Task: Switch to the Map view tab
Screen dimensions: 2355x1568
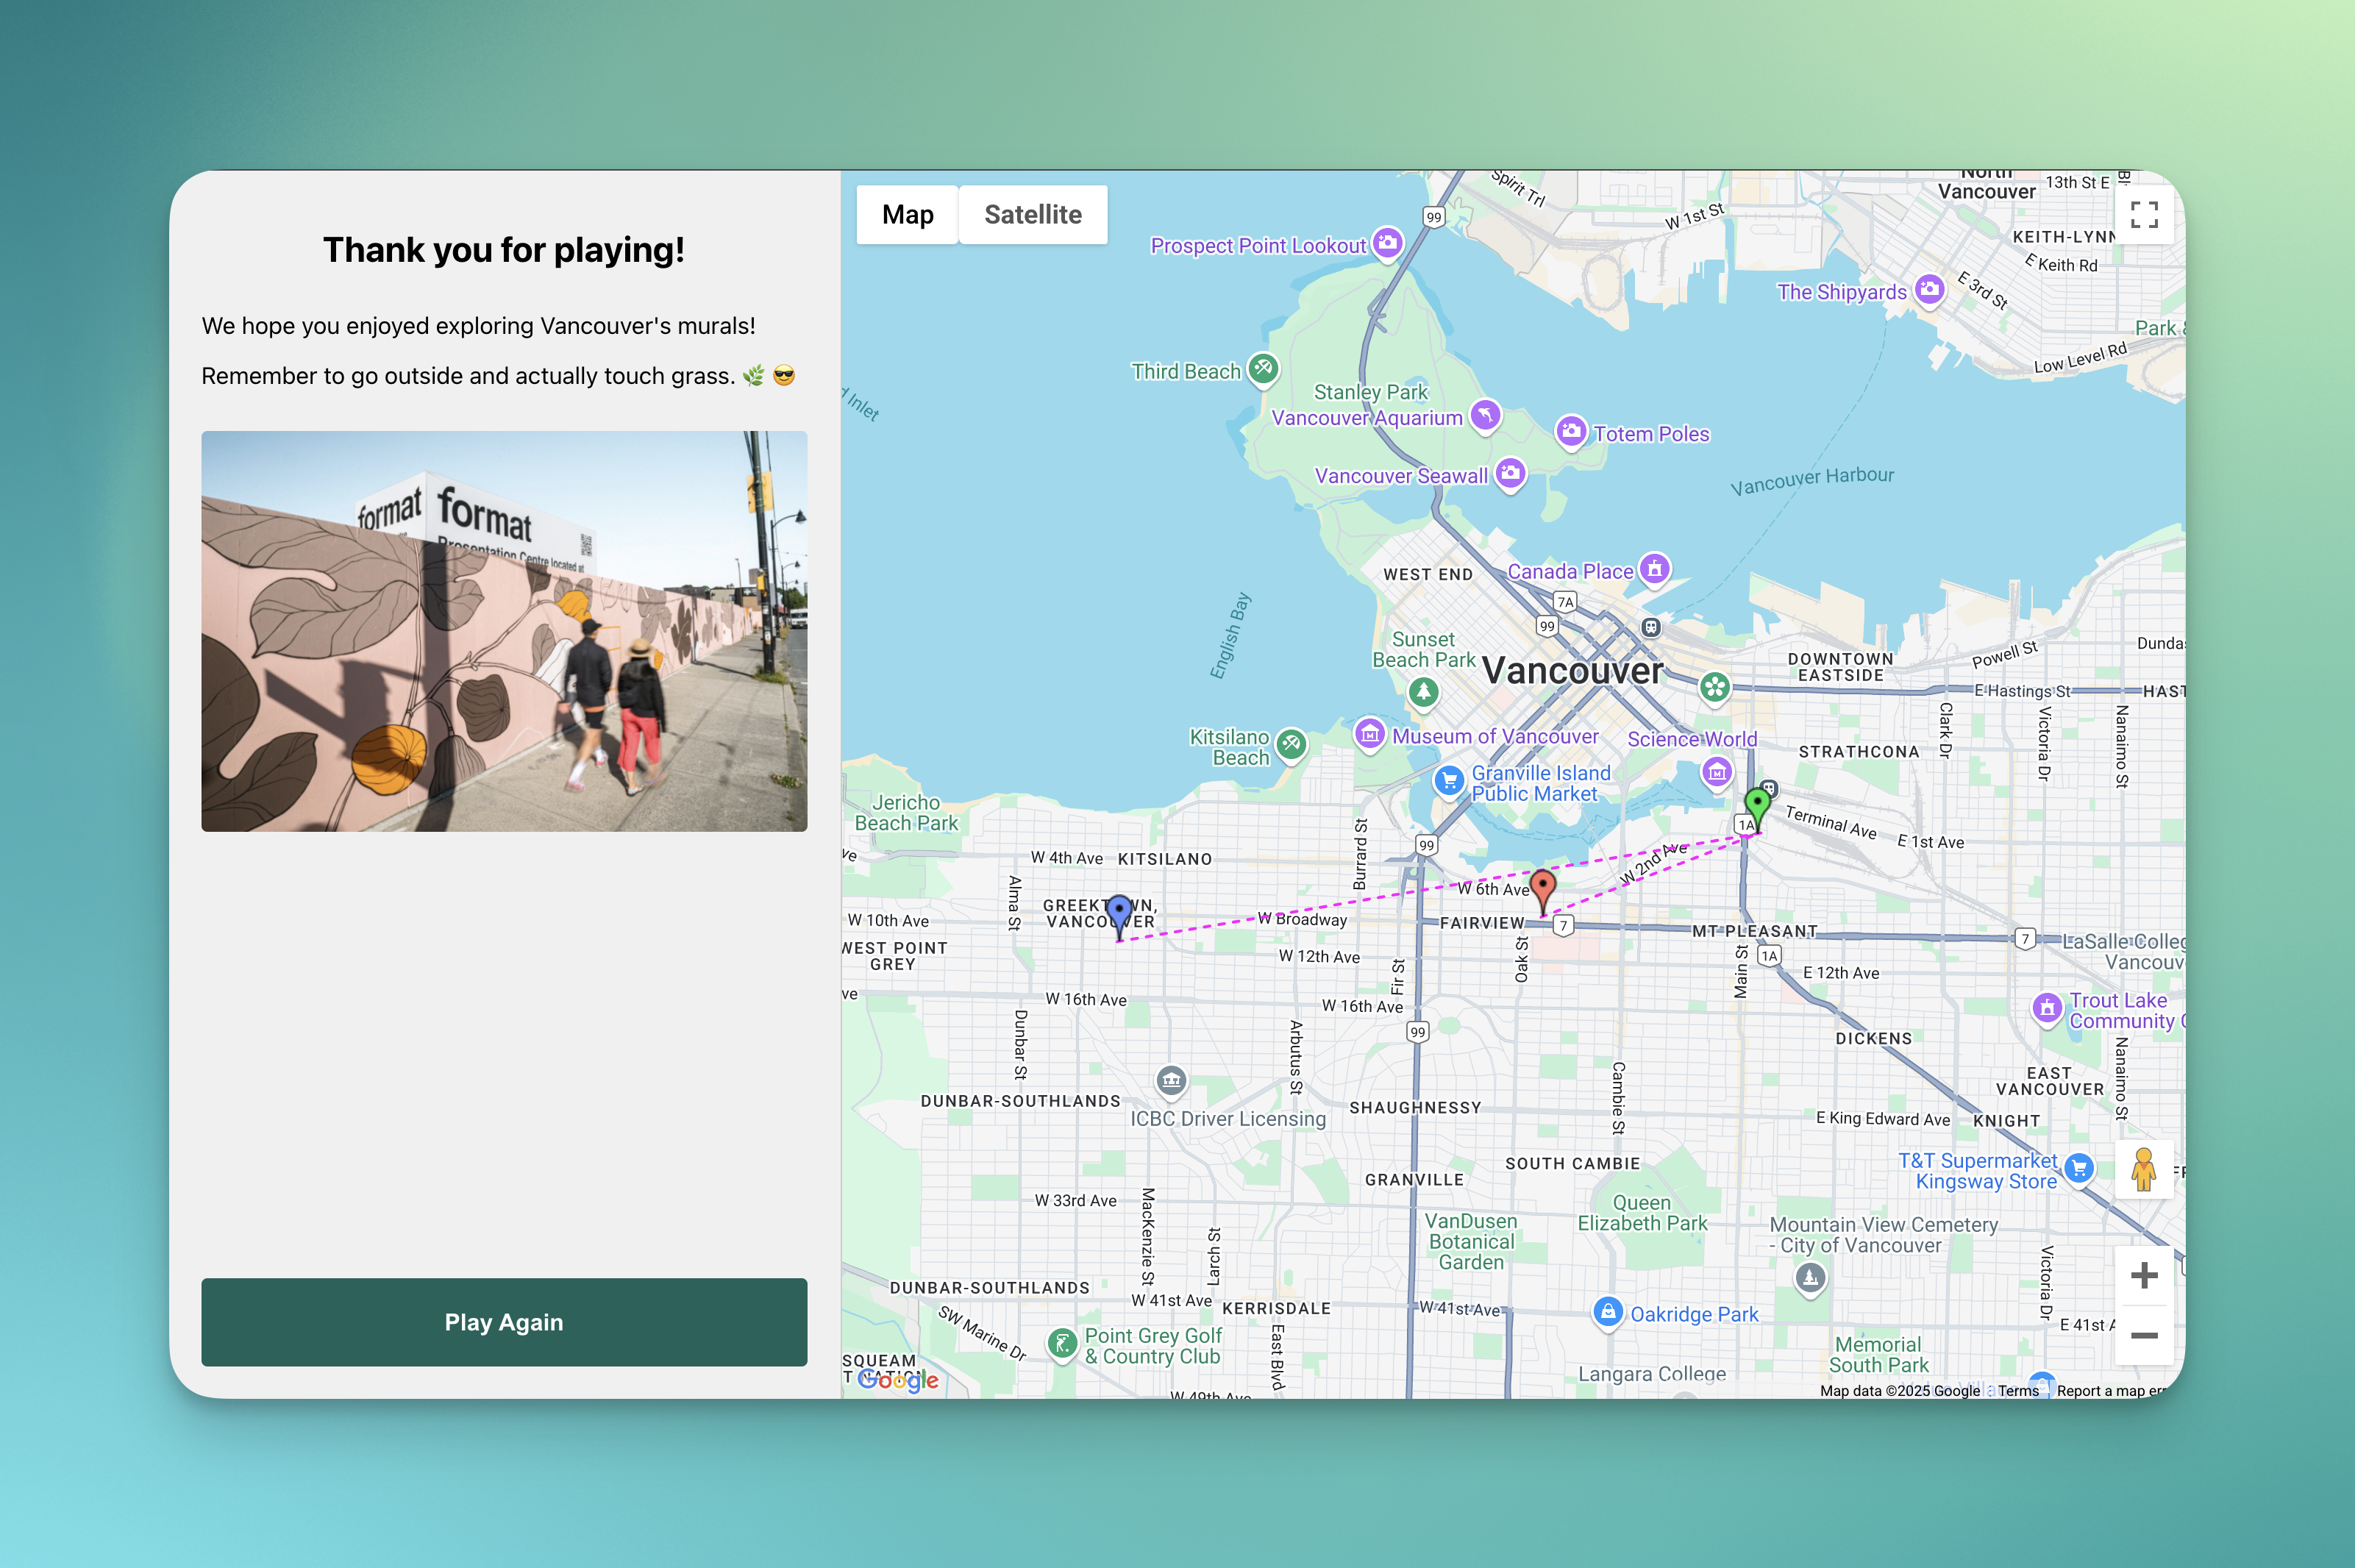Action: 907,214
